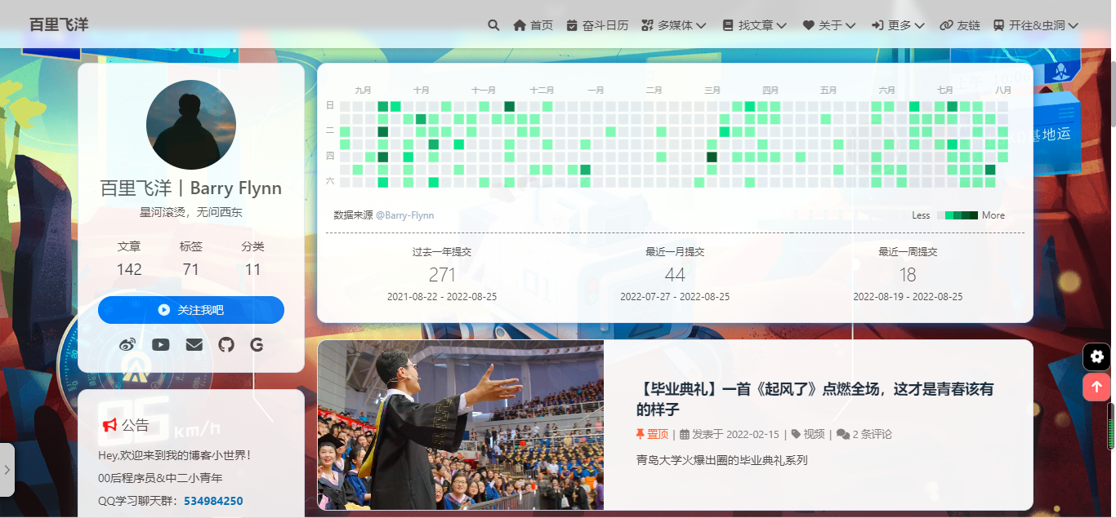Open the search magnifier icon
Image resolution: width=1116 pixels, height=518 pixels.
click(x=493, y=25)
